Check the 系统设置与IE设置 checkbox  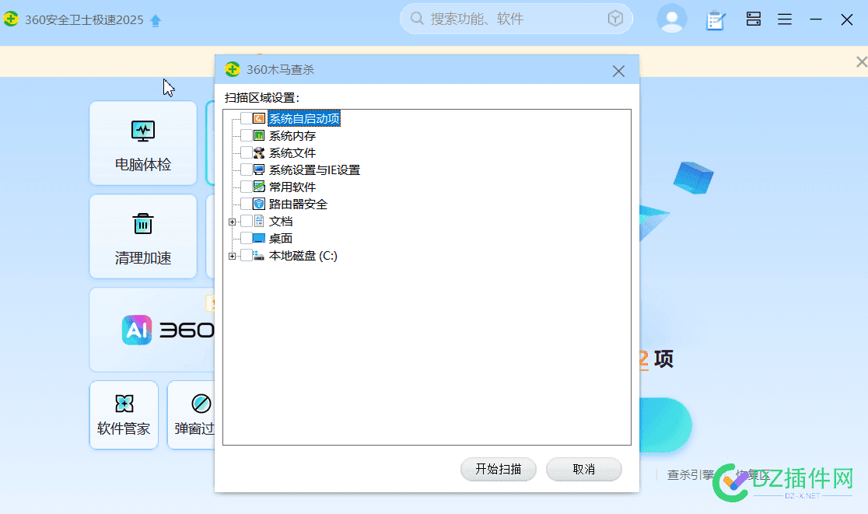(x=247, y=170)
